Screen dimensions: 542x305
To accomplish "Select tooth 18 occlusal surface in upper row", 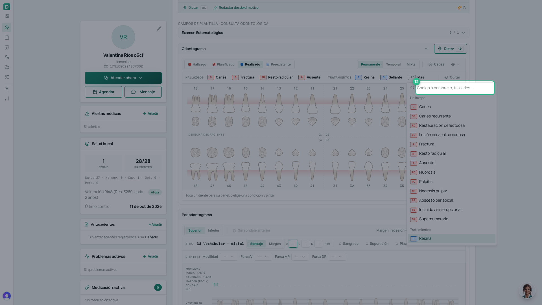I will [x=195, y=121].
